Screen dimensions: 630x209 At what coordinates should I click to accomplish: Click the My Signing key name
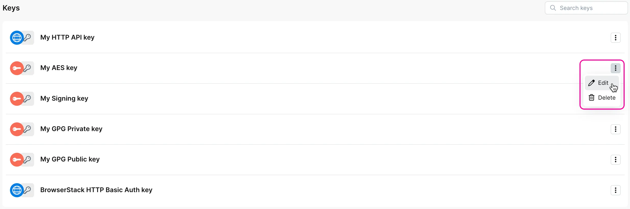coord(64,98)
